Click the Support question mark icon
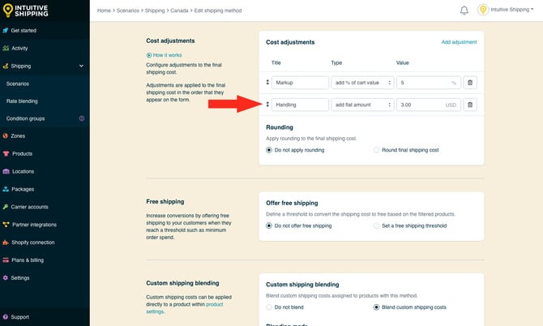The image size is (543, 326). click(5, 317)
